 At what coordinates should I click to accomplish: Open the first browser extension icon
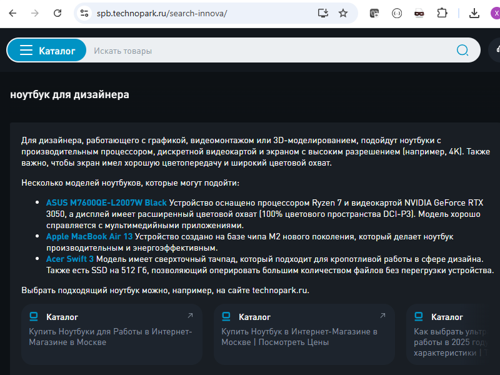pyautogui.click(x=374, y=13)
